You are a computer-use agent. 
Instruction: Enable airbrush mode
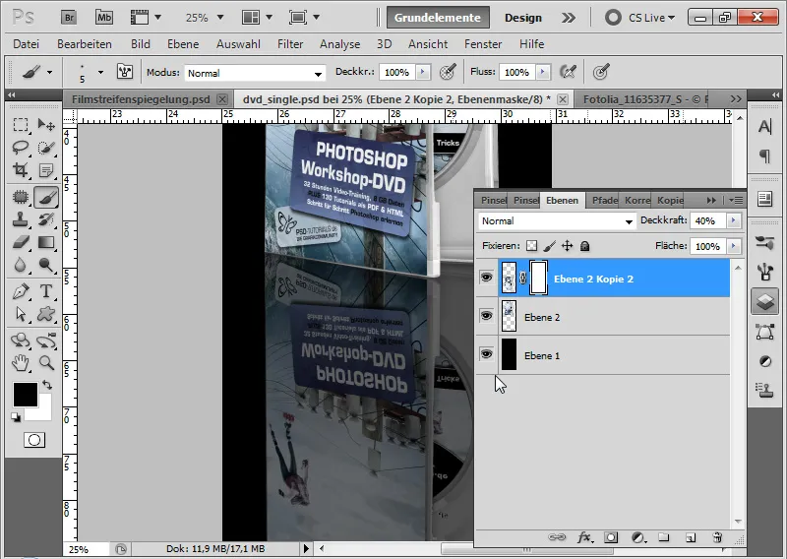568,72
